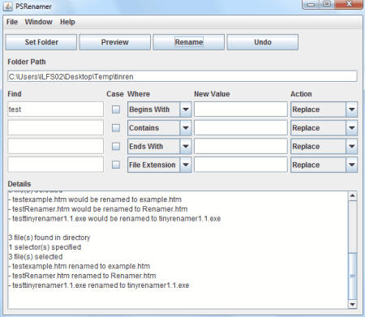Click the Preview button

click(115, 42)
